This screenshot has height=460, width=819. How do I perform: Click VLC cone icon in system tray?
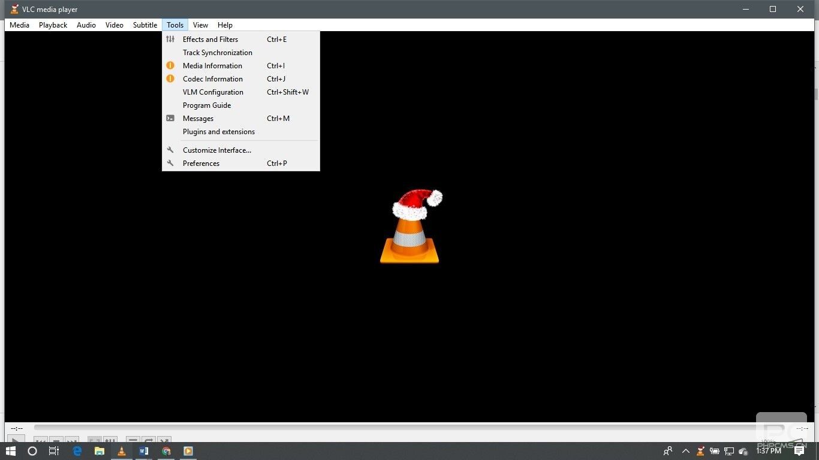click(x=700, y=451)
